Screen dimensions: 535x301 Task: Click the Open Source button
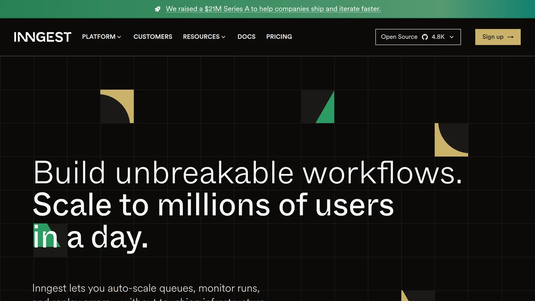[x=399, y=37]
